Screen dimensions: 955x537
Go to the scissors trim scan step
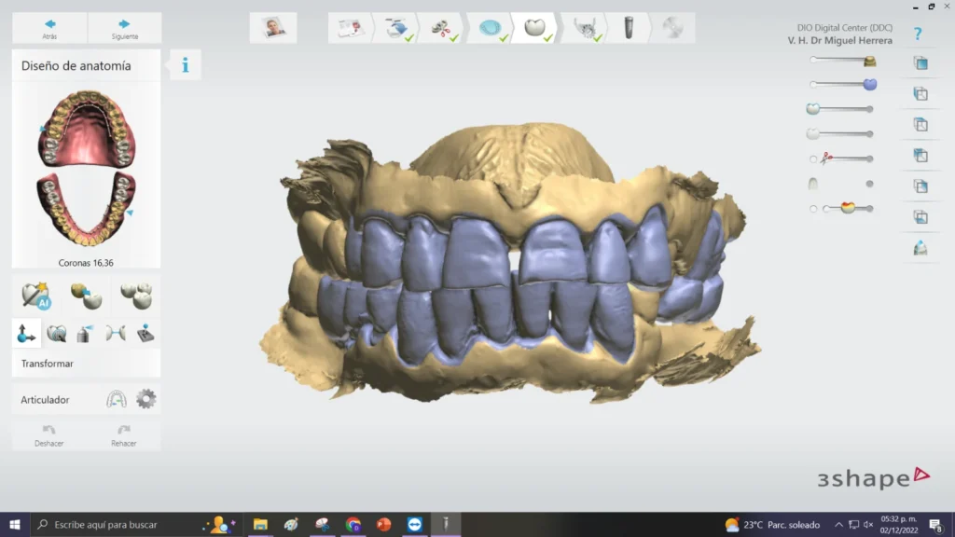pyautogui.click(x=443, y=28)
